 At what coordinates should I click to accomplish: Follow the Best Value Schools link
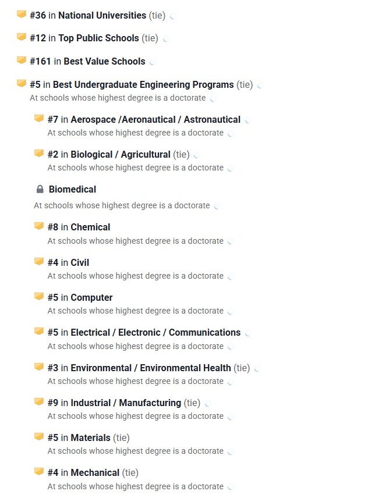coord(104,61)
